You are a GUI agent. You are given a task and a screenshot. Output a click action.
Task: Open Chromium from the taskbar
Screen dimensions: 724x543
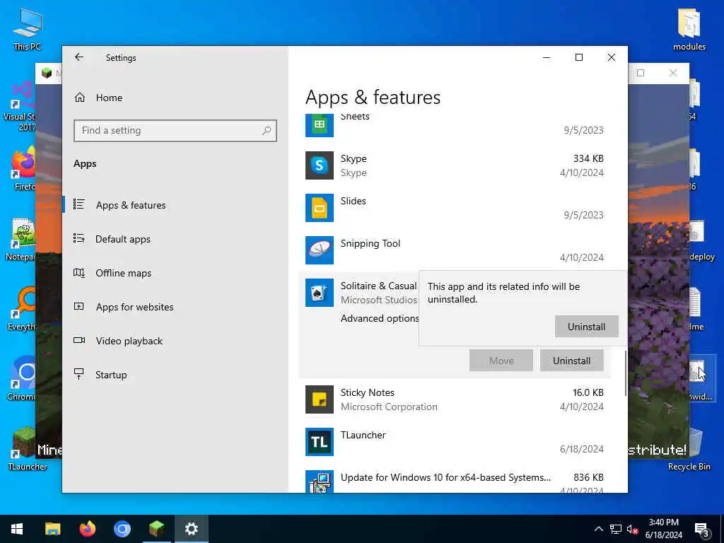pos(122,529)
